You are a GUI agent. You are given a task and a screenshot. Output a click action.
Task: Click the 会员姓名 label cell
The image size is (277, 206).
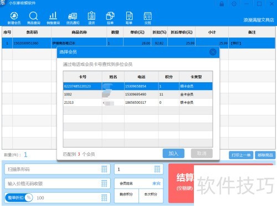(126, 183)
